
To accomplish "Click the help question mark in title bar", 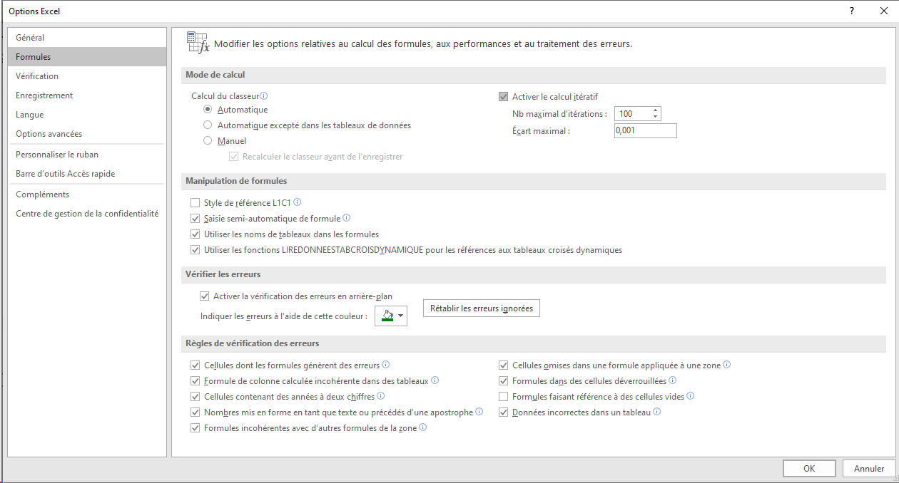I will pyautogui.click(x=852, y=11).
